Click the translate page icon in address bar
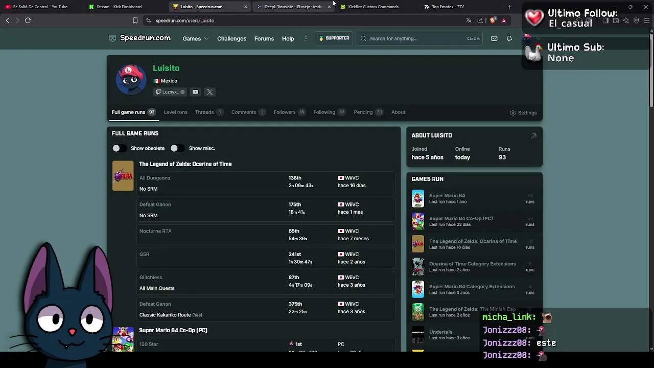The height and width of the screenshot is (368, 654). click(469, 20)
